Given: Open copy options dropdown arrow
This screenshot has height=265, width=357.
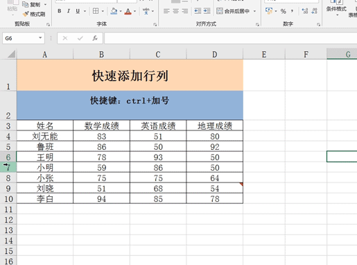Looking at the screenshot, I should click(45, 4).
